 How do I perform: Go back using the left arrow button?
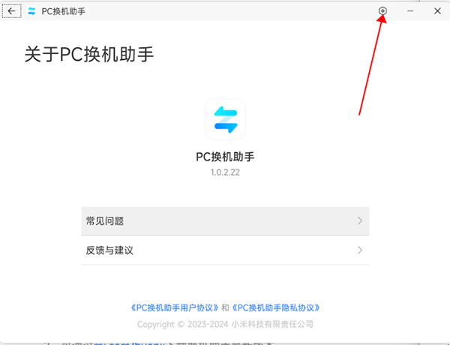point(11,11)
